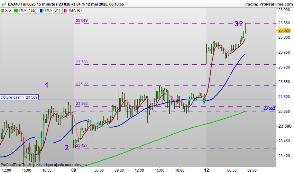Click the 23 427 purple level label
294x173 pixels.
coord(82,145)
